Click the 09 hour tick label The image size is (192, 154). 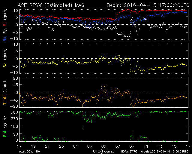coord(131,146)
